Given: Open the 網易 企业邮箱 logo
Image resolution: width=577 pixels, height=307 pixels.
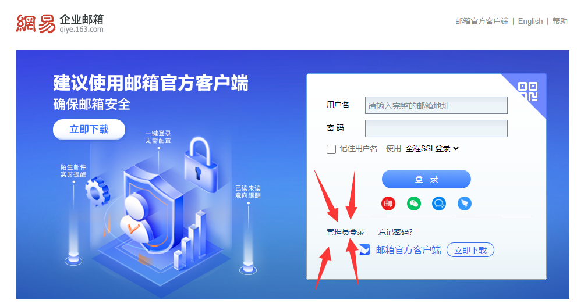Looking at the screenshot, I should pos(60,24).
